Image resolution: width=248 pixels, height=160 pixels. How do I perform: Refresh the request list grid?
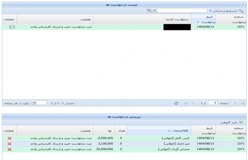[176, 103]
